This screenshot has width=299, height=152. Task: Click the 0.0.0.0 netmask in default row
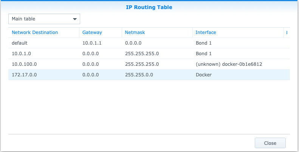pyautogui.click(x=133, y=43)
